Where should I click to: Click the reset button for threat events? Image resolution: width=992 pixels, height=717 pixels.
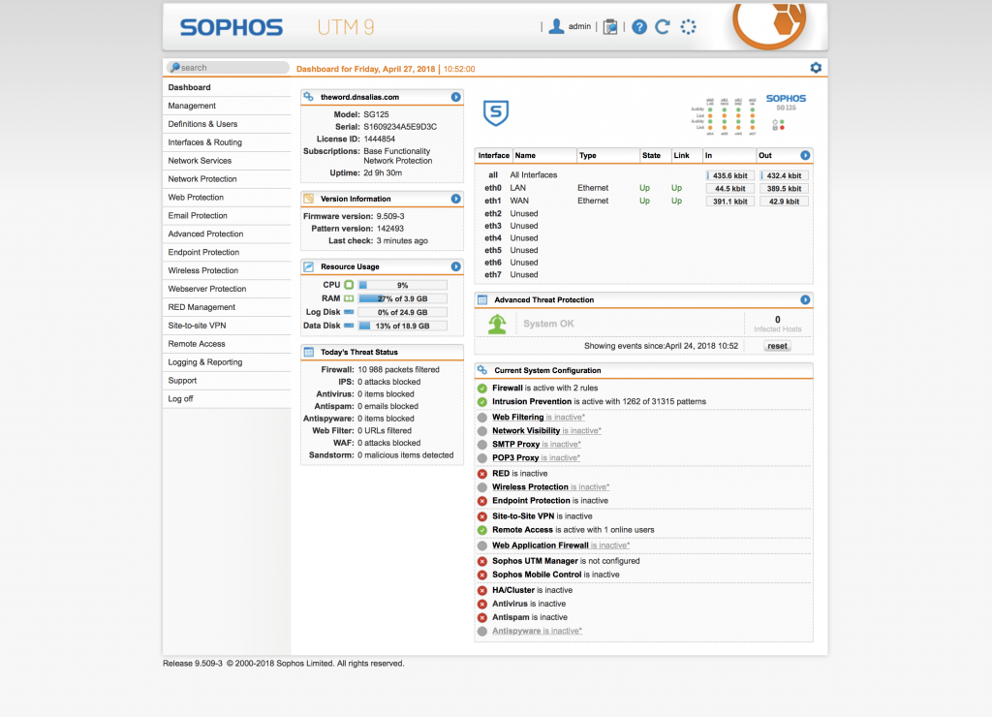tap(777, 346)
